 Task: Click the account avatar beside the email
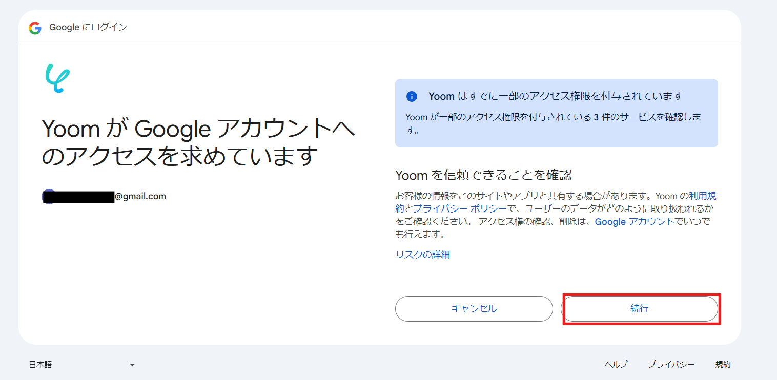coord(49,196)
